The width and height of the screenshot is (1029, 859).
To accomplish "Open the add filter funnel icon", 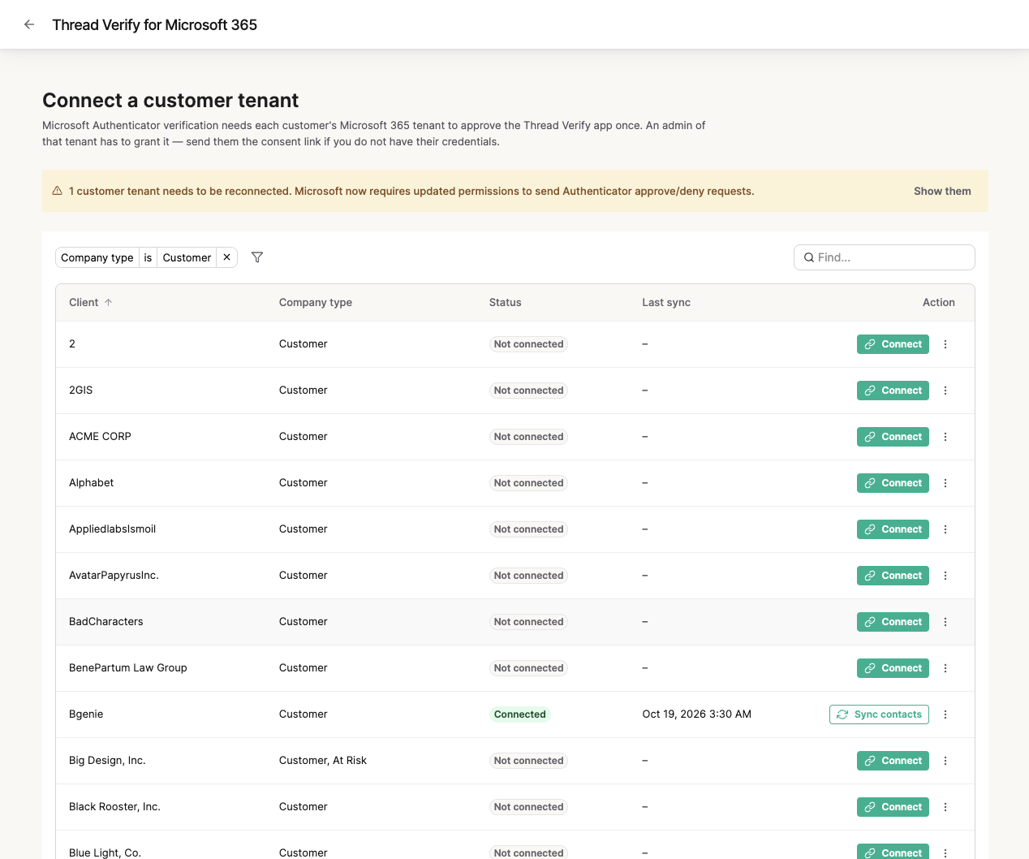I will pyautogui.click(x=257, y=257).
